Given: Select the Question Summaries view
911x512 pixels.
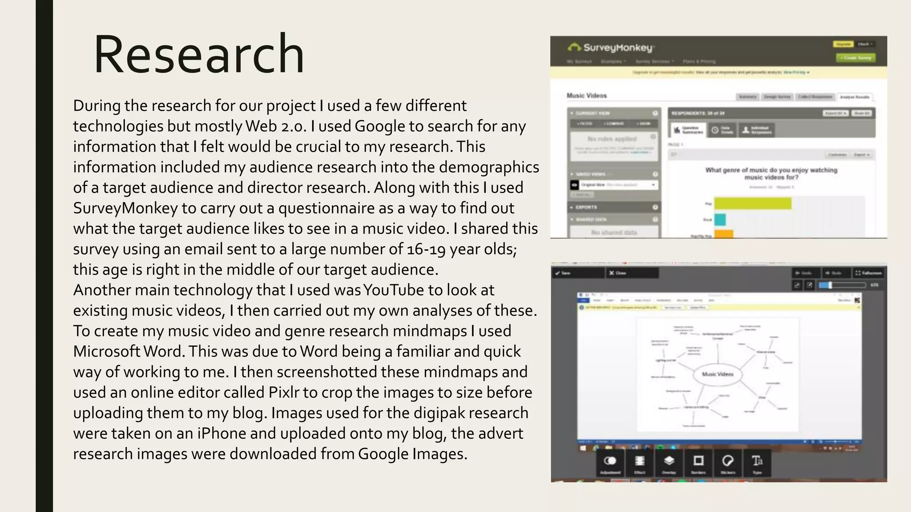Looking at the screenshot, I should tap(688, 130).
